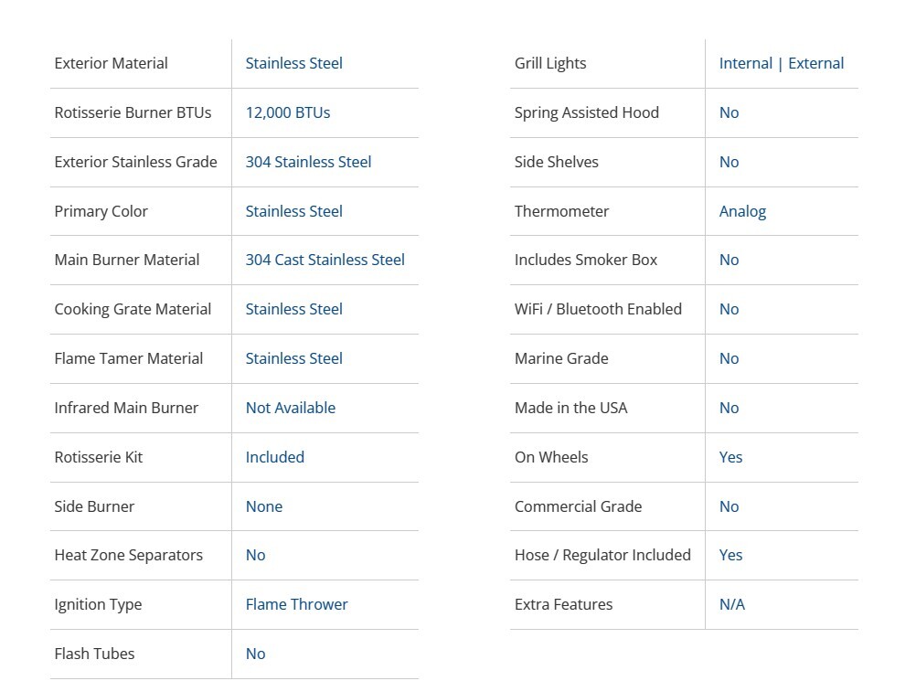916x681 pixels.
Task: Click the 'Internal | External' grill lights link
Action: (782, 63)
